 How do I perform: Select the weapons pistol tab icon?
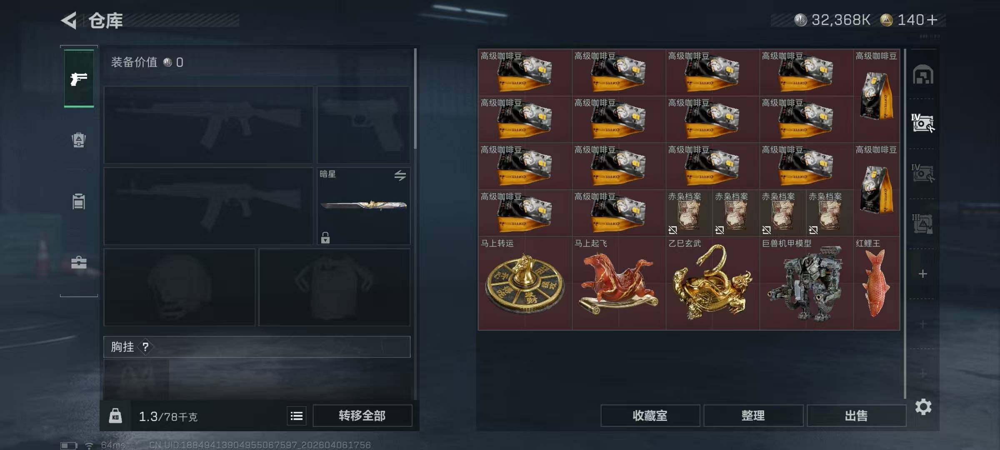[79, 79]
